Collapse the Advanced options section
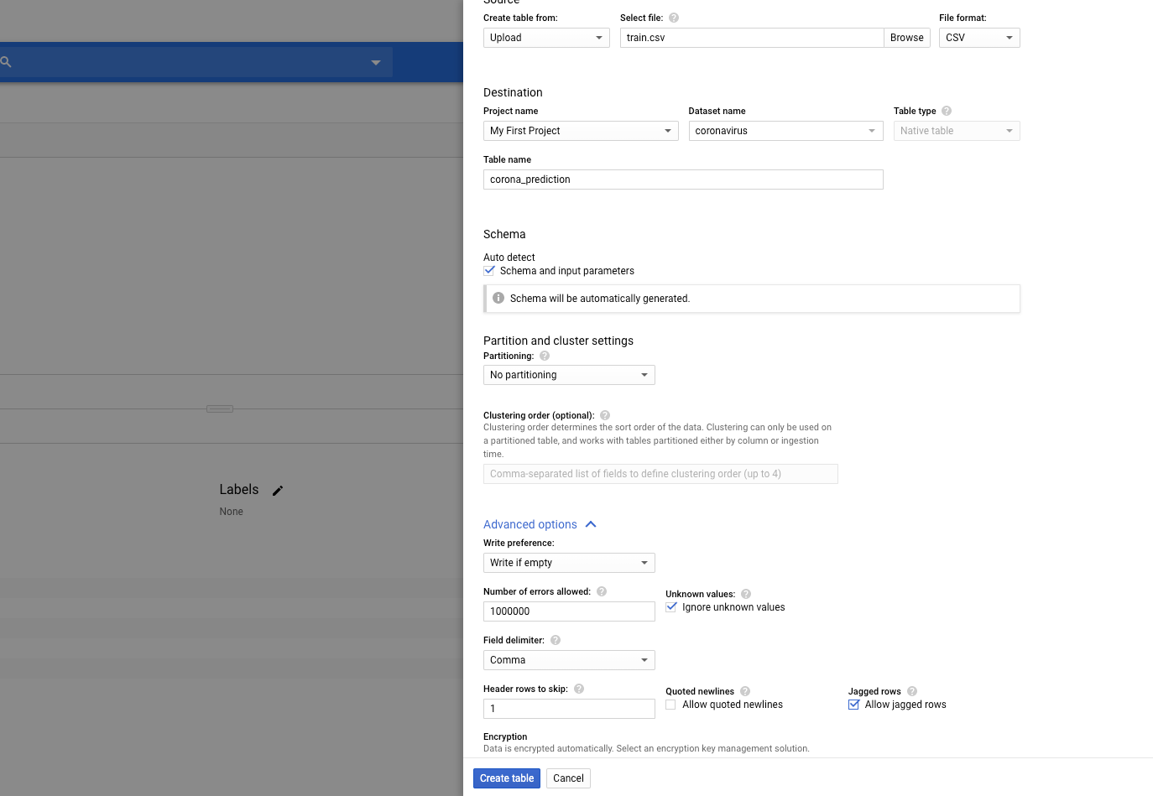This screenshot has height=796, width=1153. [540, 524]
